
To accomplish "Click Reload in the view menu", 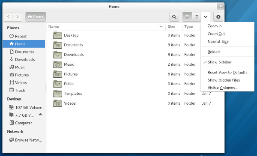I will tap(227, 52).
